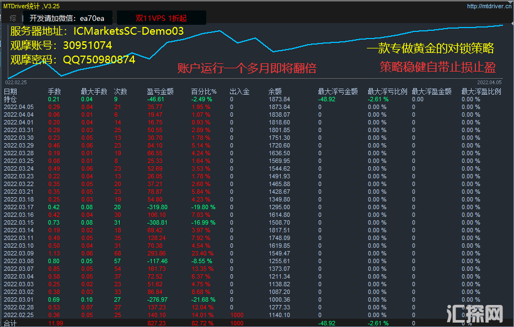Click balance 1817.51 in the 2022.03.14 row

click(279, 230)
